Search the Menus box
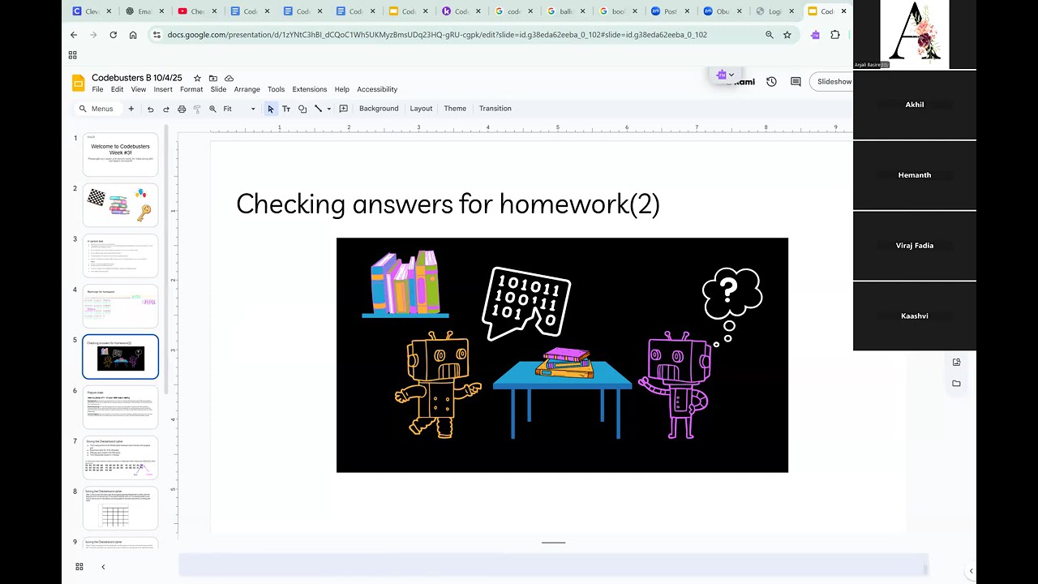The width and height of the screenshot is (1038, 584). [97, 109]
